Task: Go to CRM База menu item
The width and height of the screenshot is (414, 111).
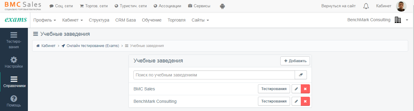Action: [x=125, y=20]
